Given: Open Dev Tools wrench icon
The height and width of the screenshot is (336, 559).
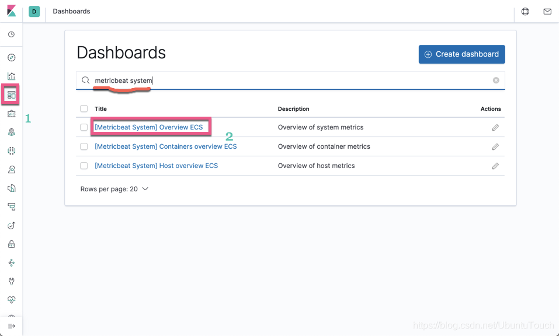Looking at the screenshot, I should (x=11, y=281).
